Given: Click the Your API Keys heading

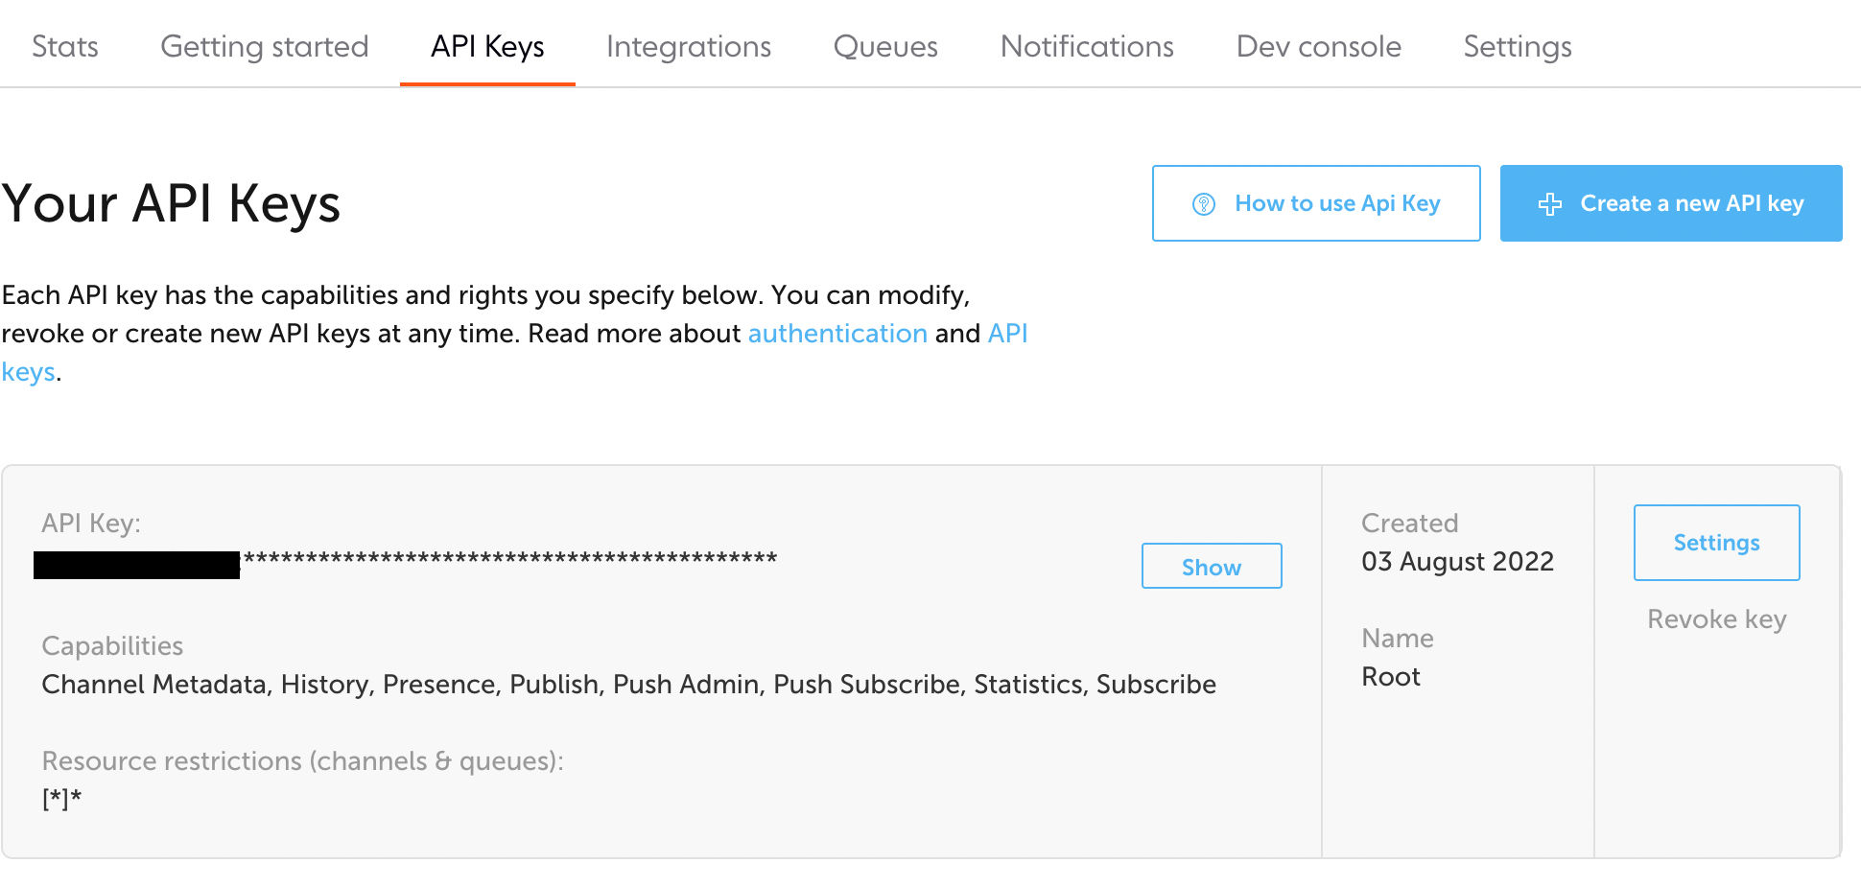Looking at the screenshot, I should click(x=171, y=203).
